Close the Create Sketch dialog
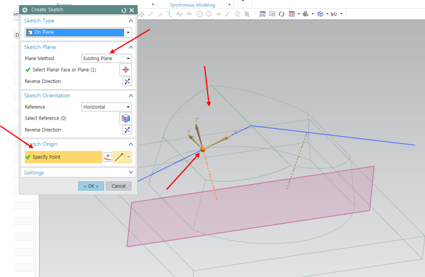 click(132, 10)
